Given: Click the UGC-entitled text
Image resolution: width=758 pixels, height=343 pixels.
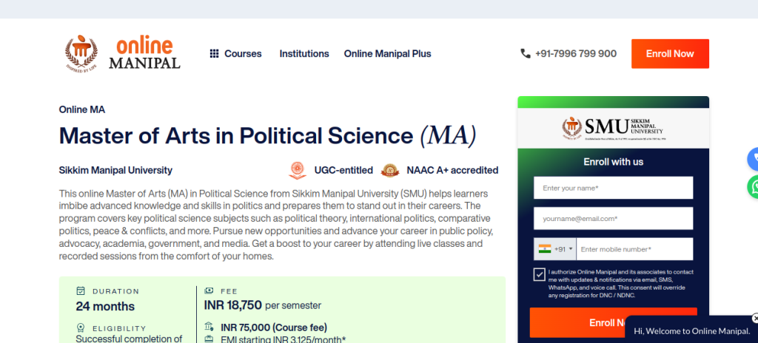Looking at the screenshot, I should 343,170.
